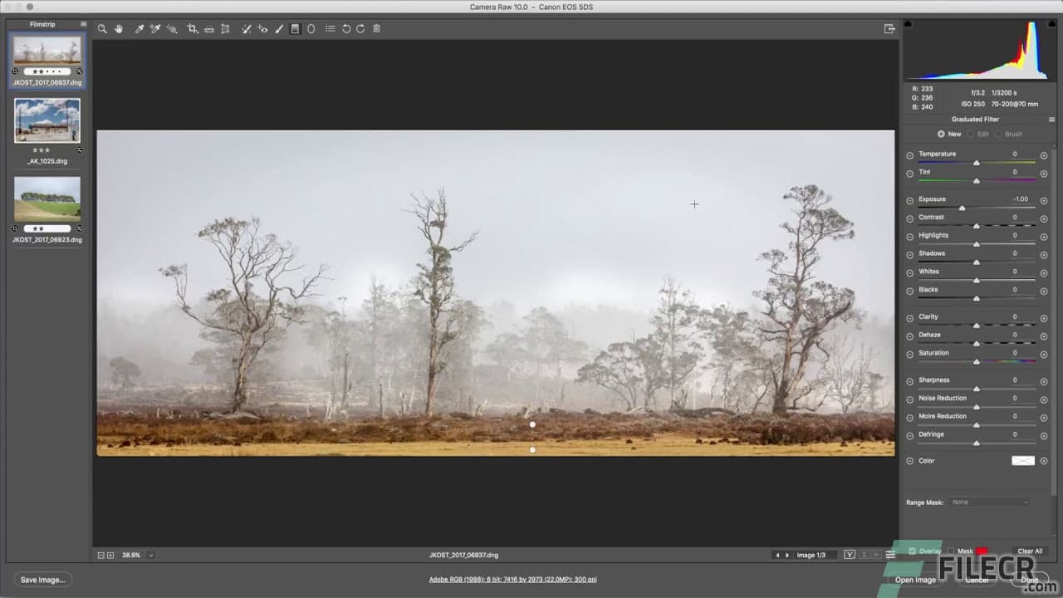Image resolution: width=1063 pixels, height=598 pixels.
Task: Click the Mask overlay color swatch
Action: pos(982,551)
